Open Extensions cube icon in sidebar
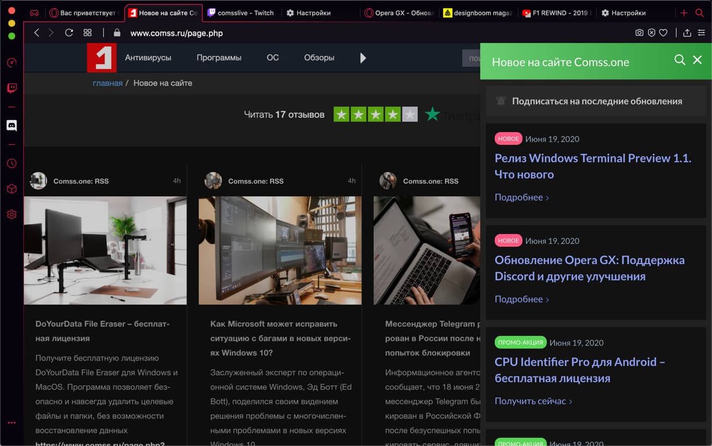Screen dimensions: 712x446 (12, 189)
